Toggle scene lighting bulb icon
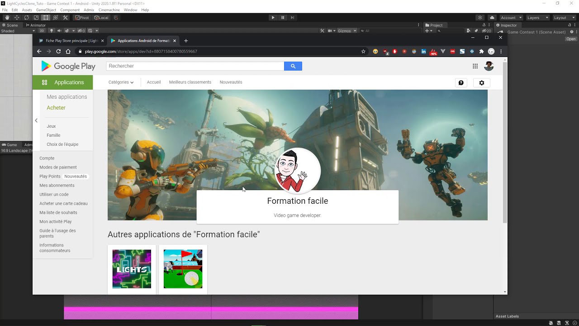Image resolution: width=579 pixels, height=326 pixels. coord(51,31)
